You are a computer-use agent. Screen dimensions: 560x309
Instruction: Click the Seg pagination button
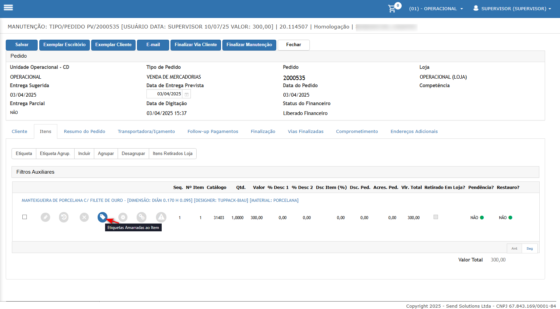coord(529,249)
